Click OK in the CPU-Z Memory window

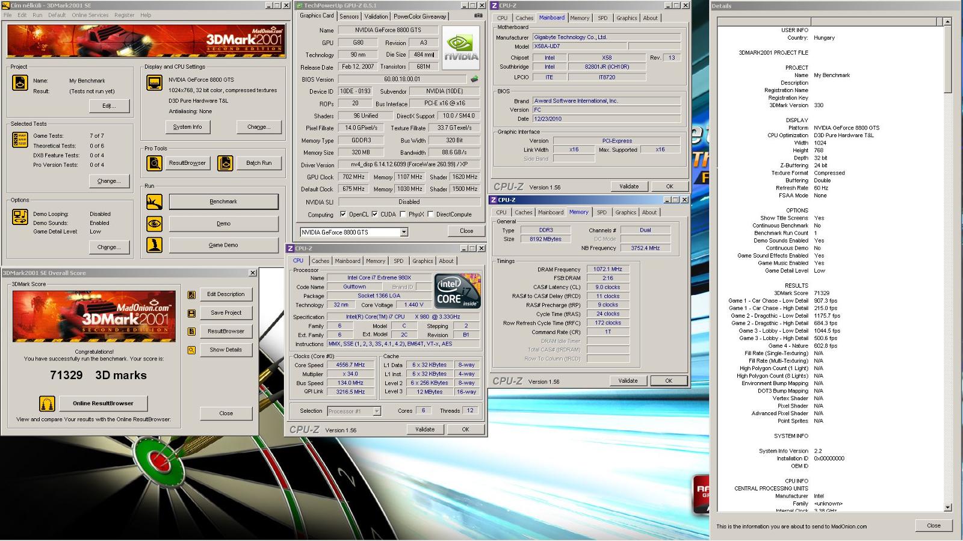668,381
